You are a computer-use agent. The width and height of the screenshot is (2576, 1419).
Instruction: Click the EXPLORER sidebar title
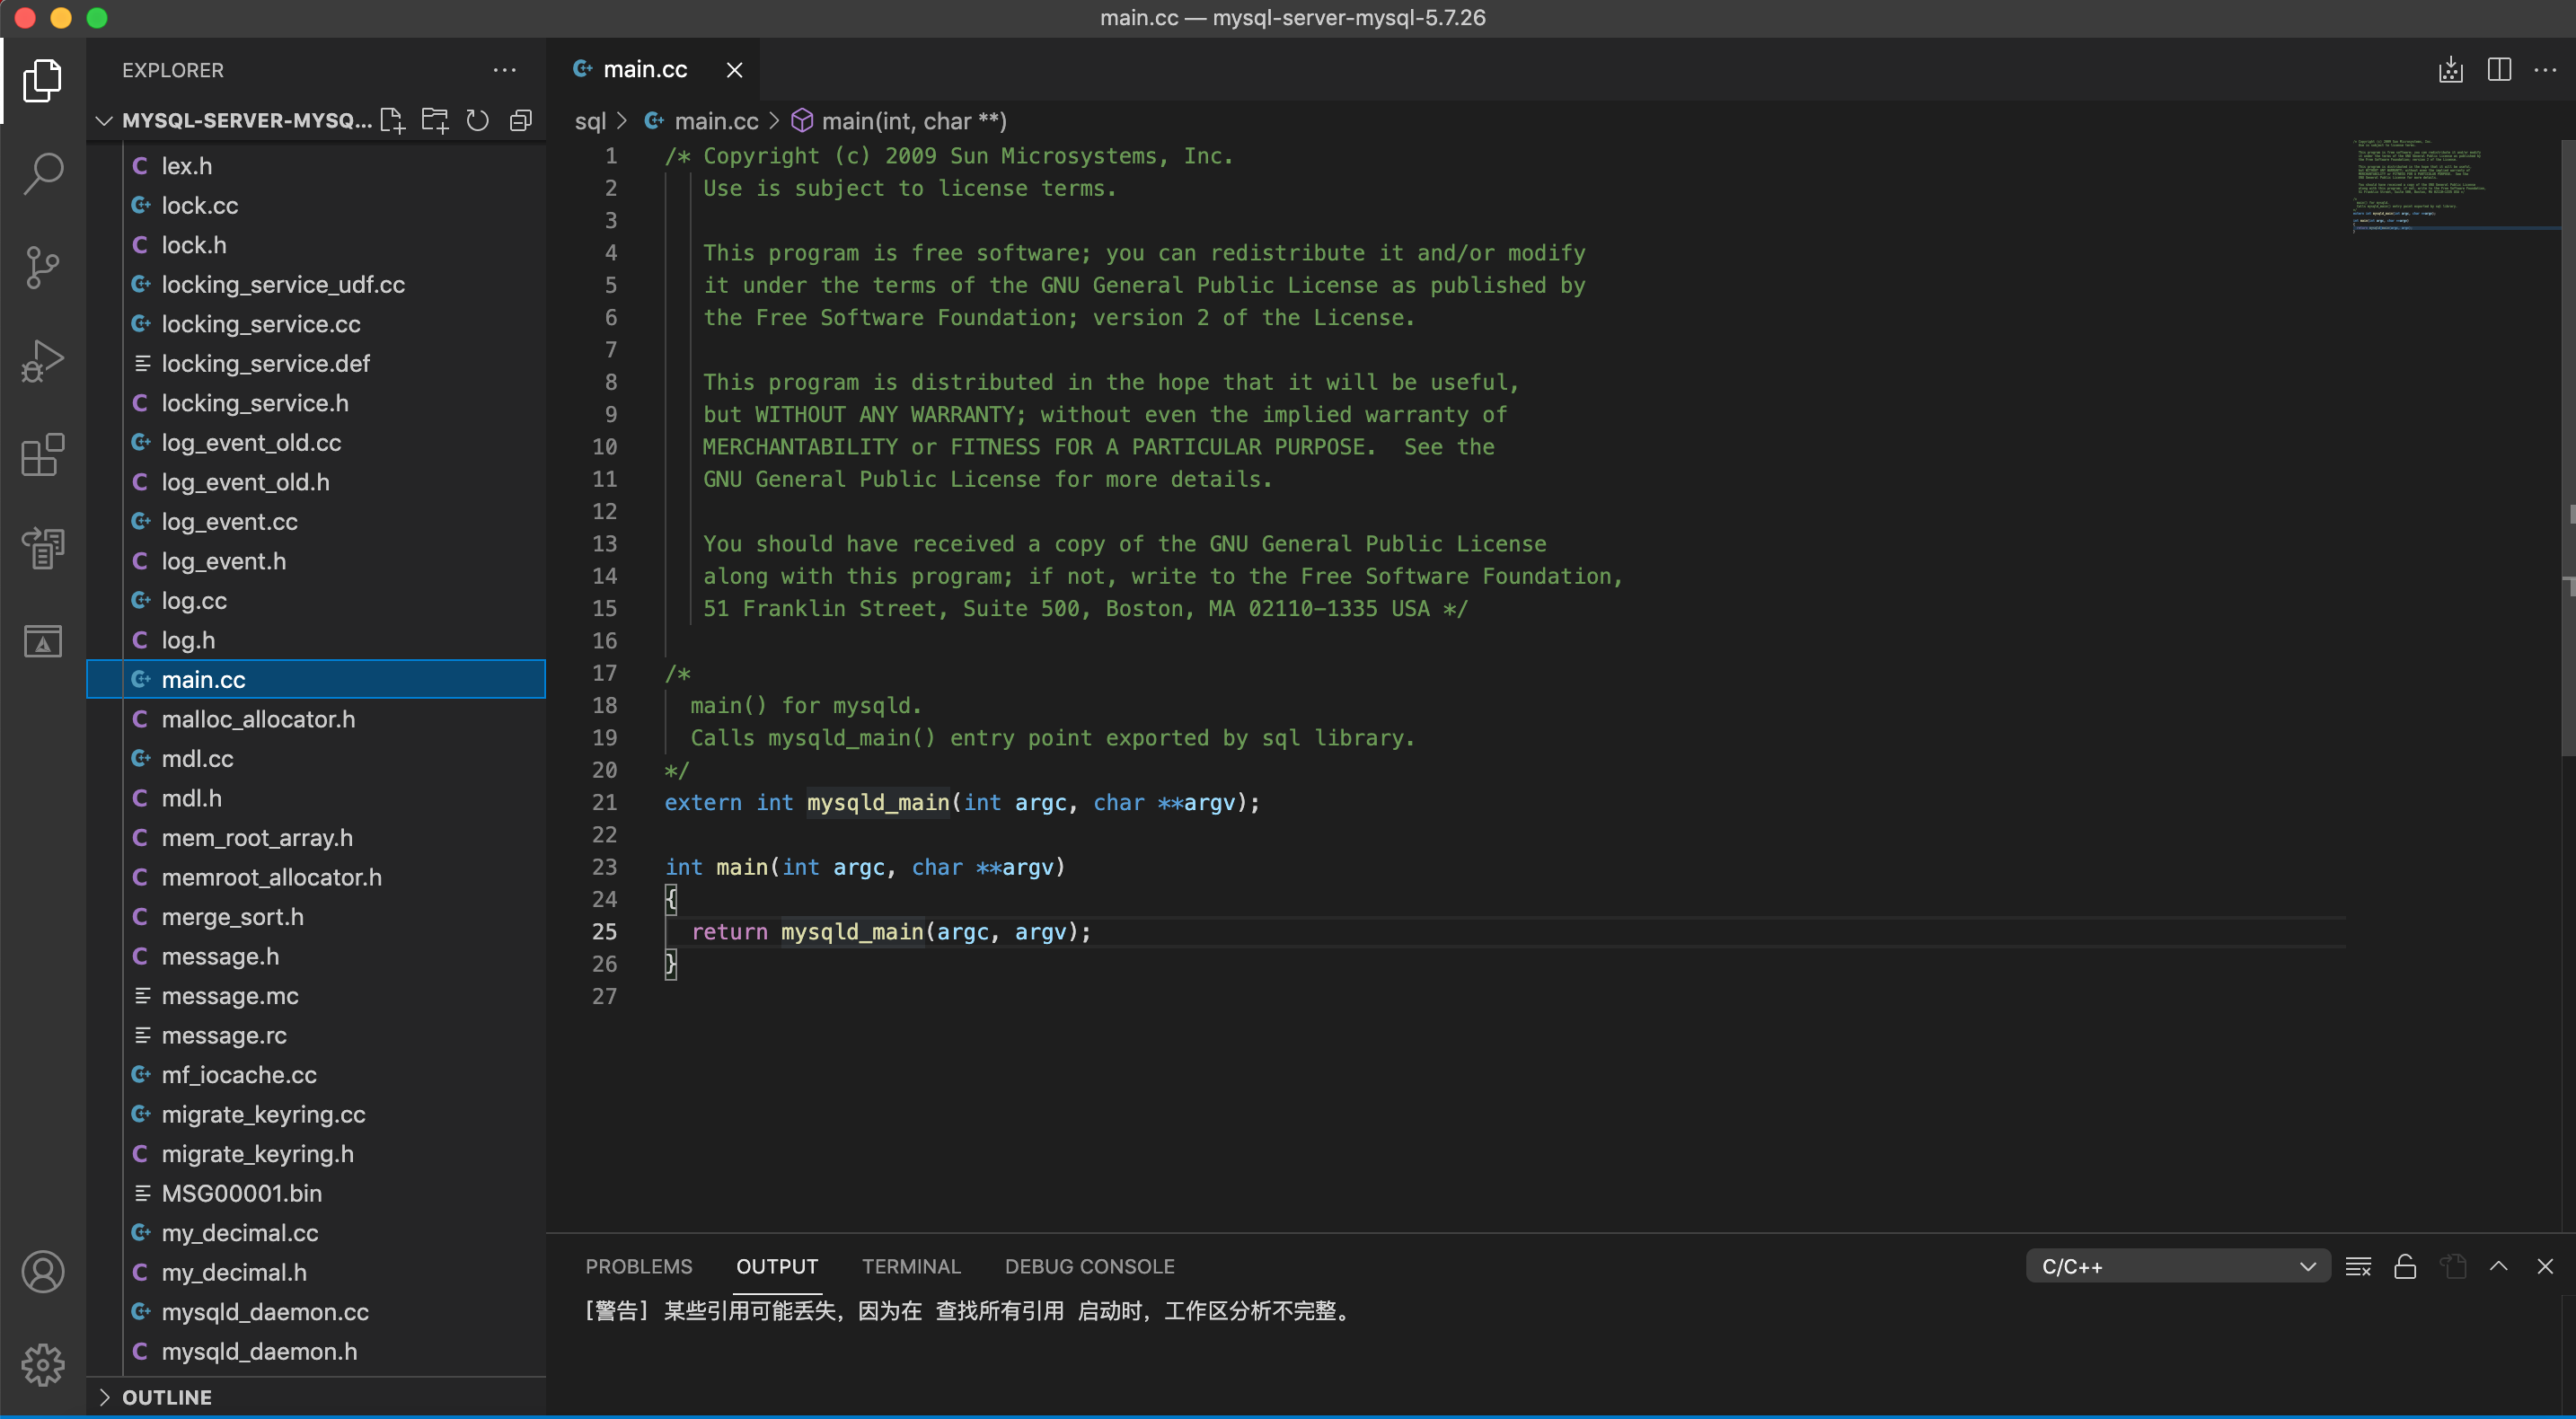point(173,70)
